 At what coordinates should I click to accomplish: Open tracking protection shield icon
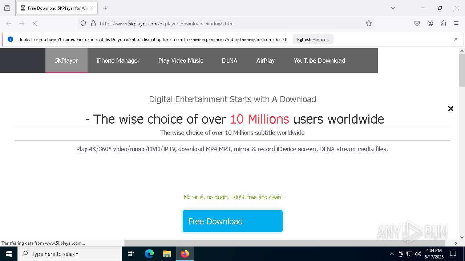click(83, 24)
